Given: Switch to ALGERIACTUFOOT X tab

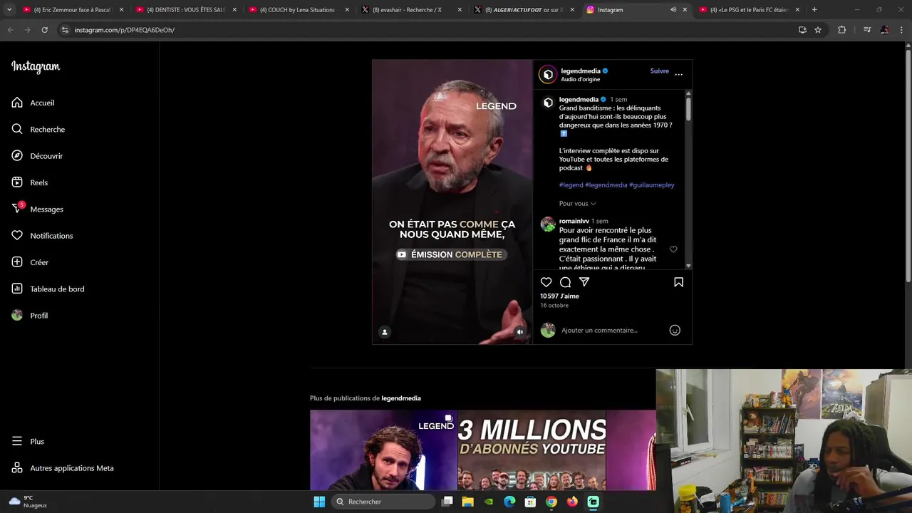Looking at the screenshot, I should click(x=524, y=10).
